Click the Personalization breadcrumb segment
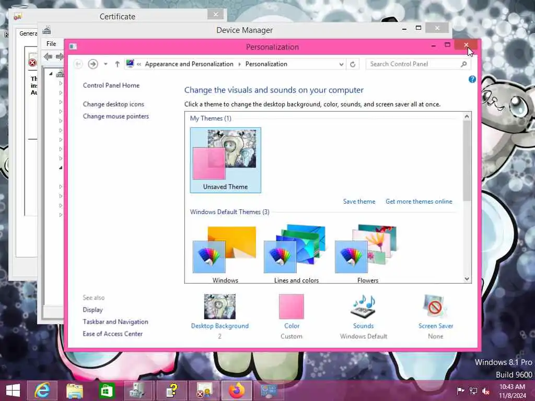Viewport: 535px width, 401px height. (x=266, y=64)
